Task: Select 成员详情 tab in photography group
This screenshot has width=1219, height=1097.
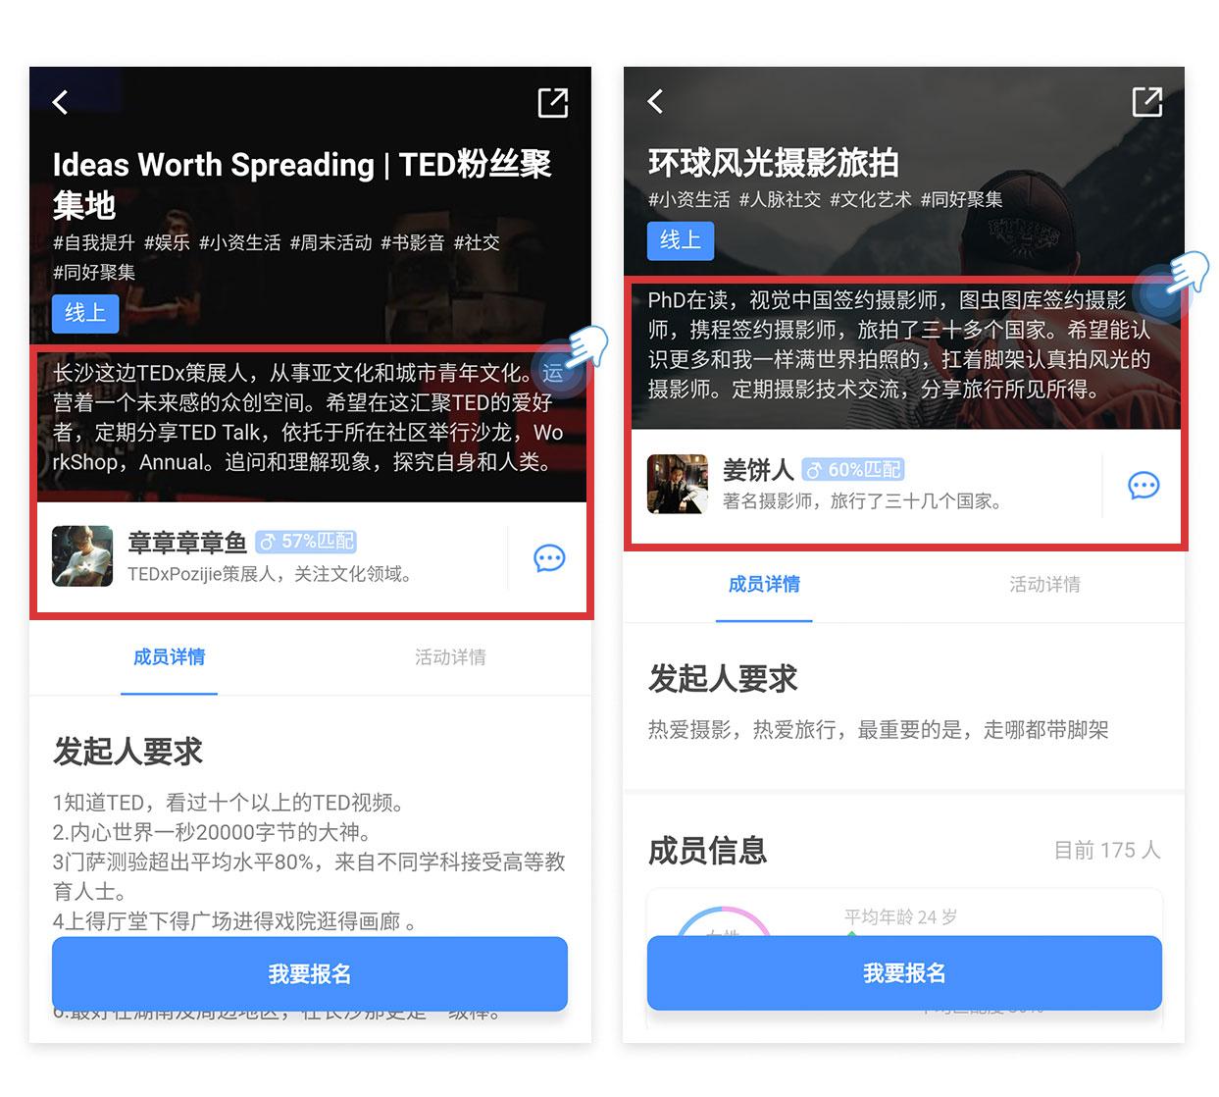Action: tap(764, 584)
